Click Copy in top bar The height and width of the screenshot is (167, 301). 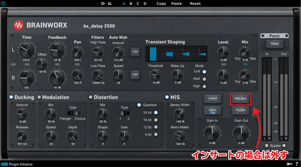[161, 4]
